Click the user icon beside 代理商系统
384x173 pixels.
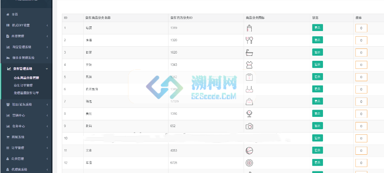coord(8,169)
